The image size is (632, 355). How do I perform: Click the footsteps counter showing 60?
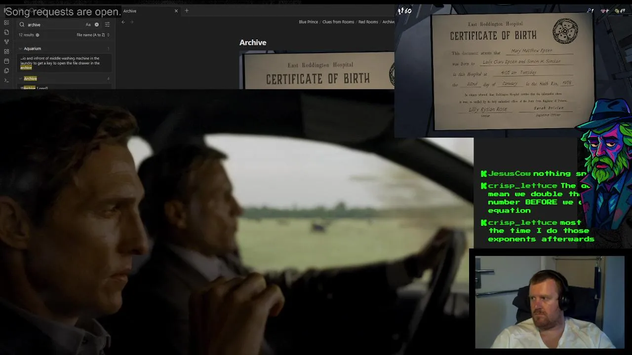[404, 11]
